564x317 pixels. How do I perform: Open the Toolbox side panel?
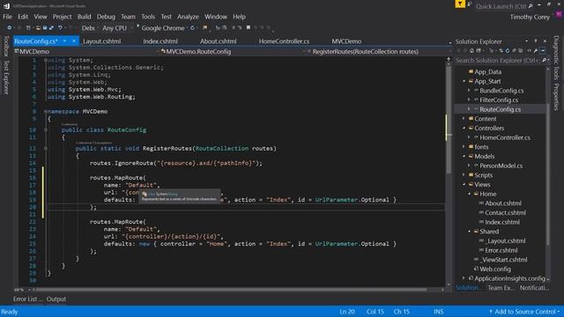(6, 46)
